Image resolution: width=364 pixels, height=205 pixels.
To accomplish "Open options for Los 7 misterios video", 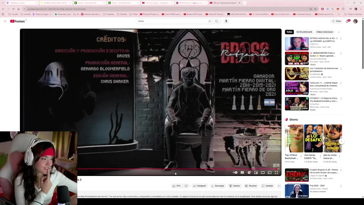I will [x=341, y=69].
